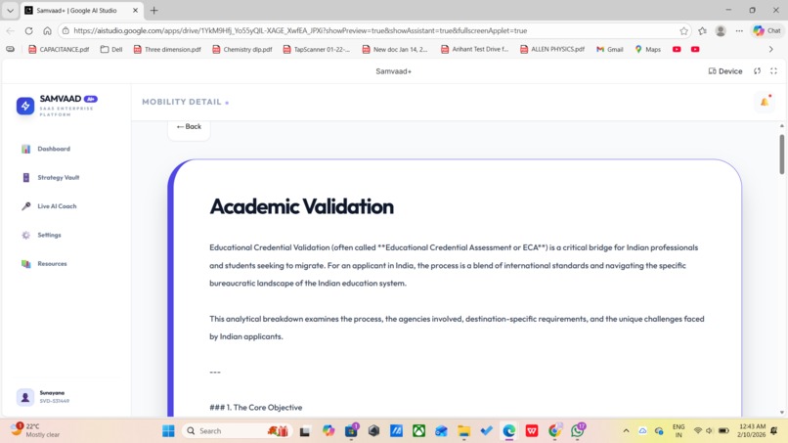Open the favorites list icon
The height and width of the screenshot is (443, 788).
tap(703, 30)
